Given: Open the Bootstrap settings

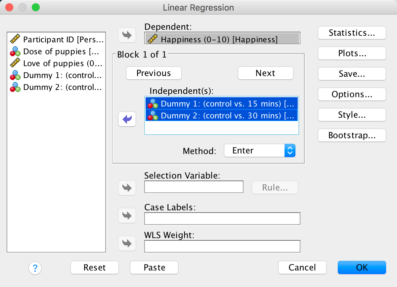Looking at the screenshot, I should click(352, 135).
